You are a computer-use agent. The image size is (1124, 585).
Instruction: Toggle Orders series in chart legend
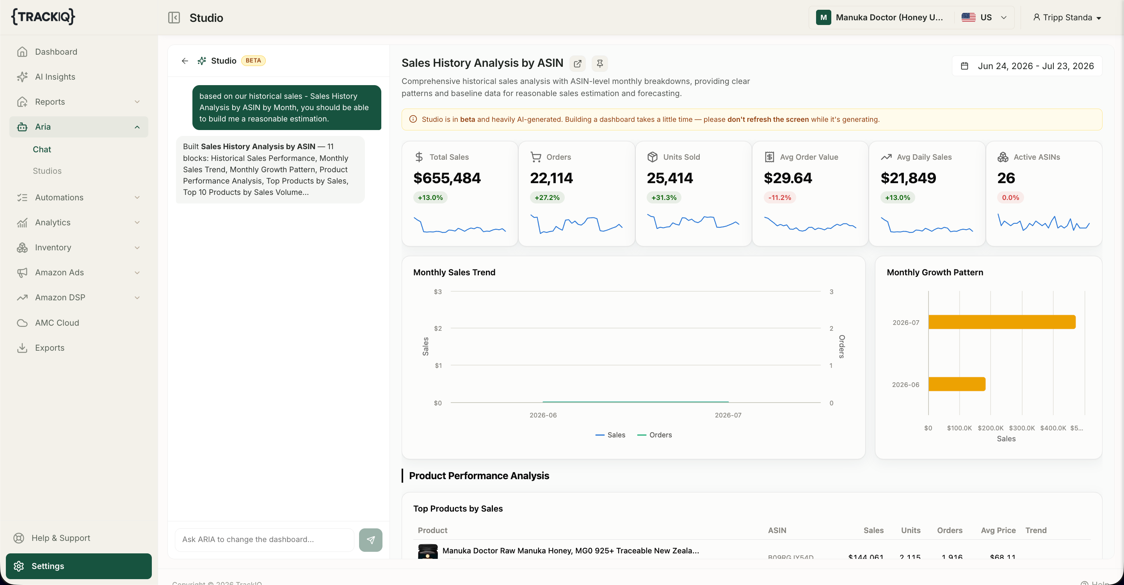coord(654,435)
